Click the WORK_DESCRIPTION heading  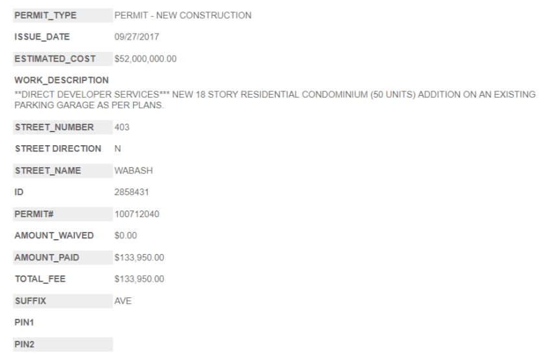[x=62, y=80]
